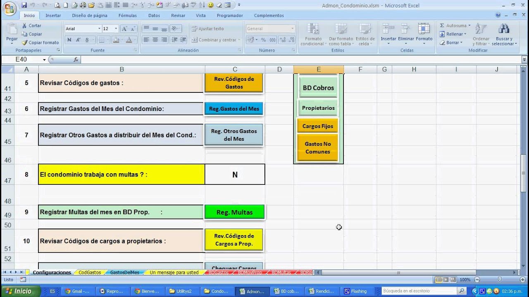The image size is (529, 297).
Task: Toggle italic (K) formatting
Action: (78, 40)
